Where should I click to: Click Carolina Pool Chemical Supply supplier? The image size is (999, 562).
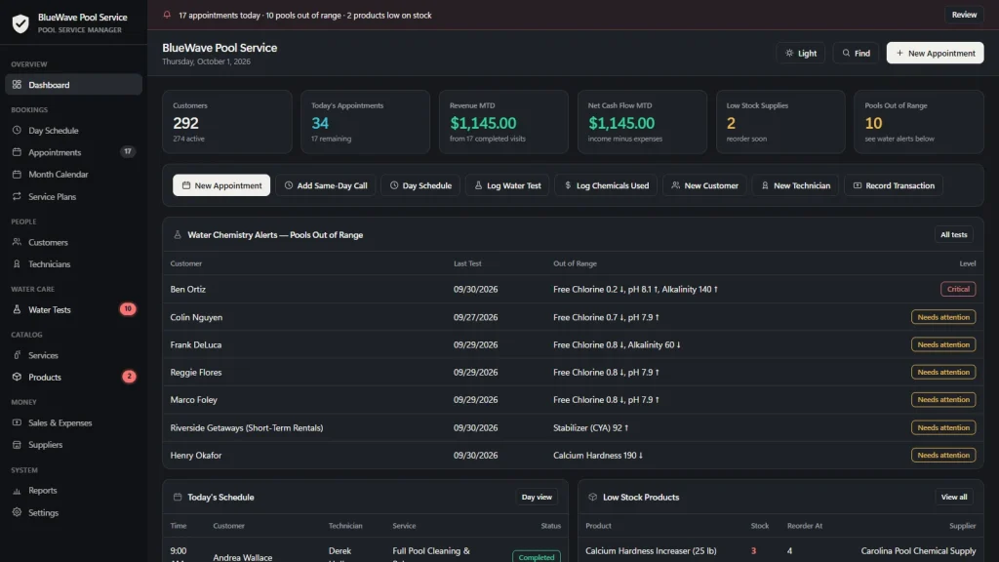click(918, 550)
